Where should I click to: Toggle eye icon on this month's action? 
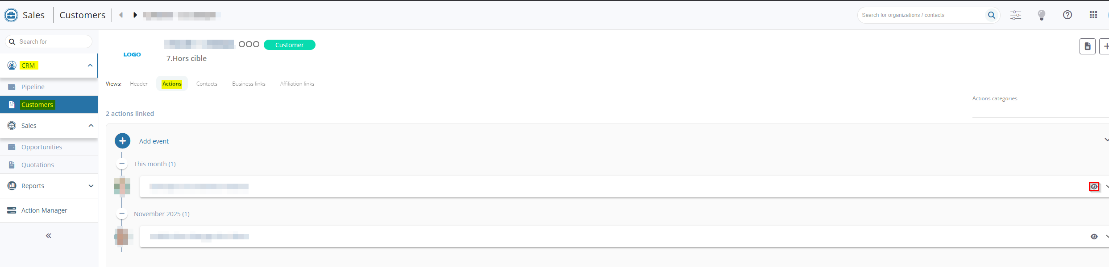click(1094, 187)
